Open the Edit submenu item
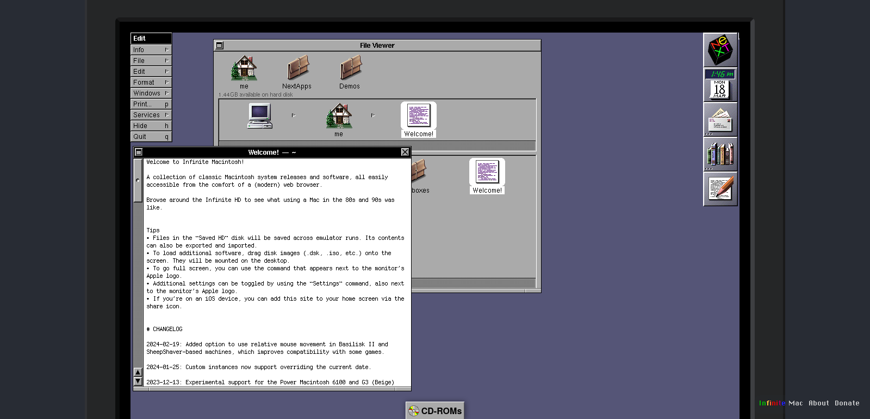 point(151,71)
